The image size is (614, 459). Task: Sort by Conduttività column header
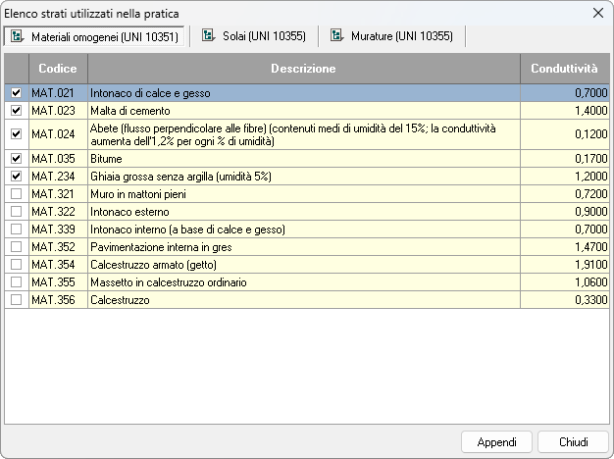tap(564, 69)
